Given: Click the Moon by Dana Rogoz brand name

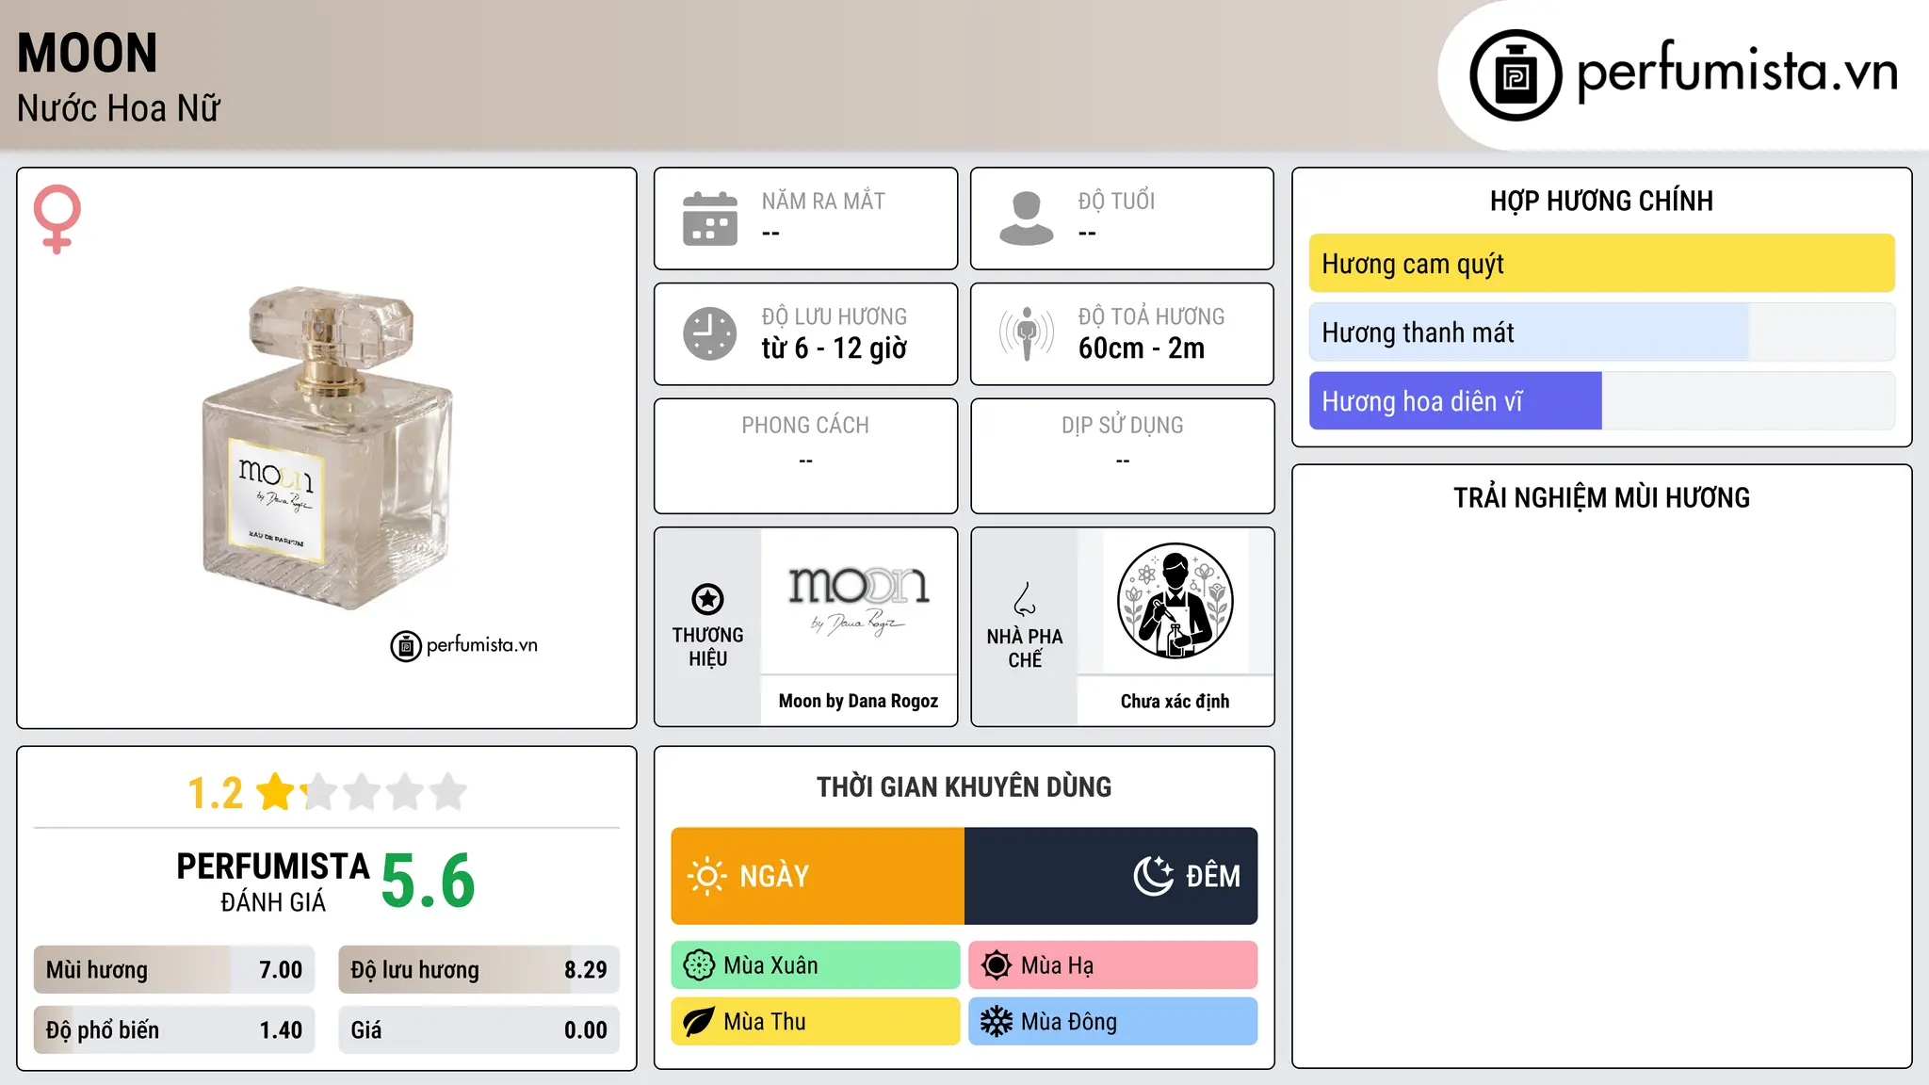Looking at the screenshot, I should [859, 701].
